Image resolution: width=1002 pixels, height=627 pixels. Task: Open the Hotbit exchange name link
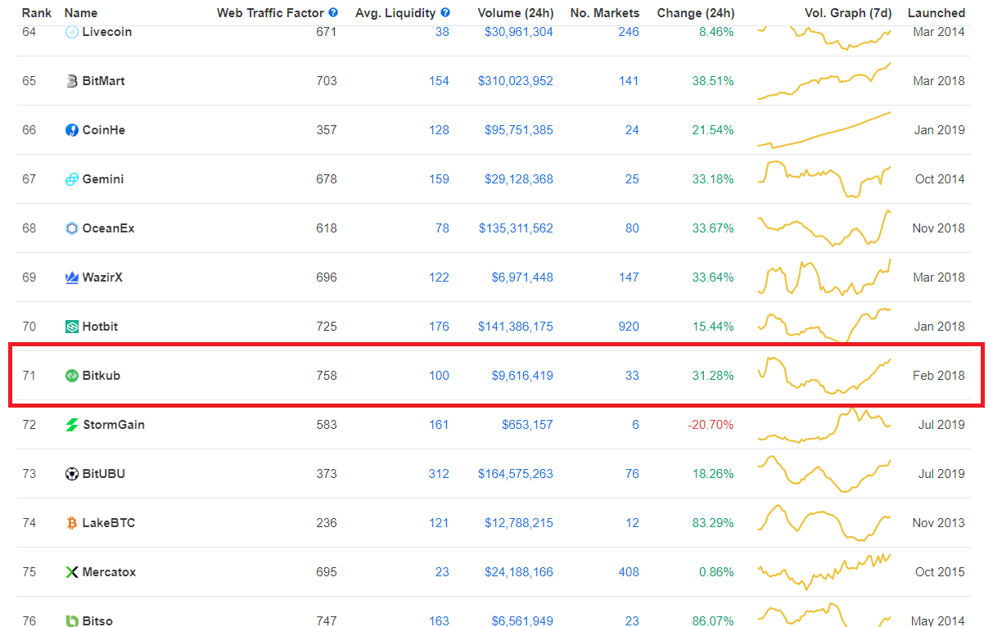point(100,327)
